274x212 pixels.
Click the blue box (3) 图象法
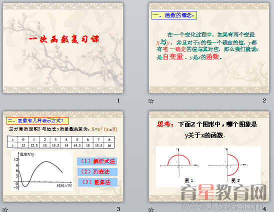[97, 182]
